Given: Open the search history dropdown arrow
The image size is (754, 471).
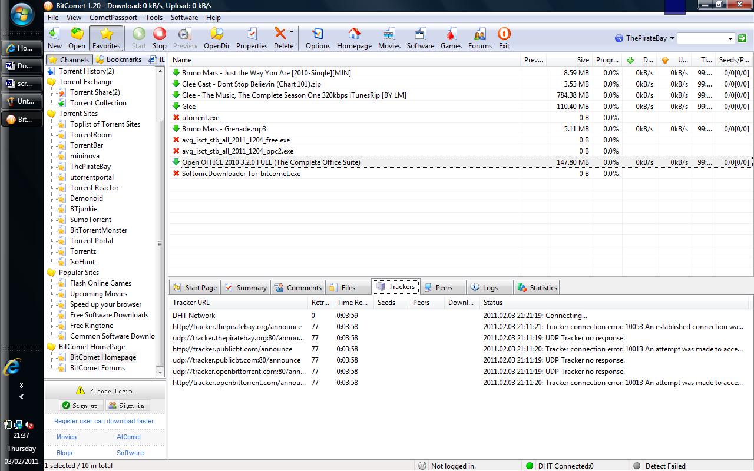Looking at the screenshot, I should point(730,38).
